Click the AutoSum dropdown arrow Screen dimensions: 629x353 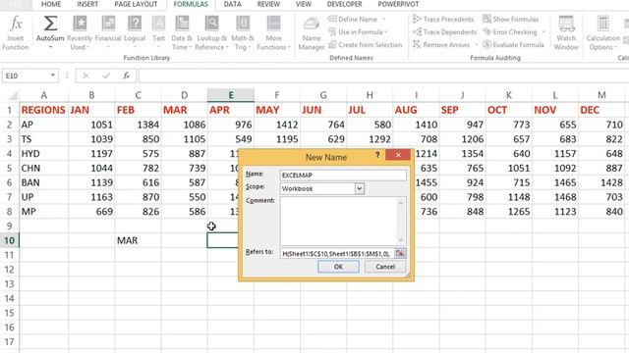point(50,47)
